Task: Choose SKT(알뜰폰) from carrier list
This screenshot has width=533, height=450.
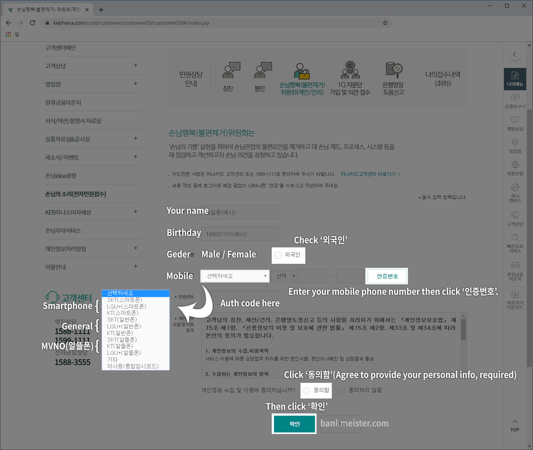Action: pyautogui.click(x=135, y=340)
